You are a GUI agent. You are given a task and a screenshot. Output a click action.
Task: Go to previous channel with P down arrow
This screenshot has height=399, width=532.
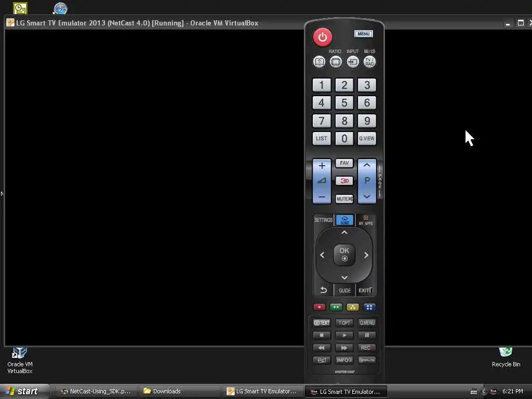[367, 196]
